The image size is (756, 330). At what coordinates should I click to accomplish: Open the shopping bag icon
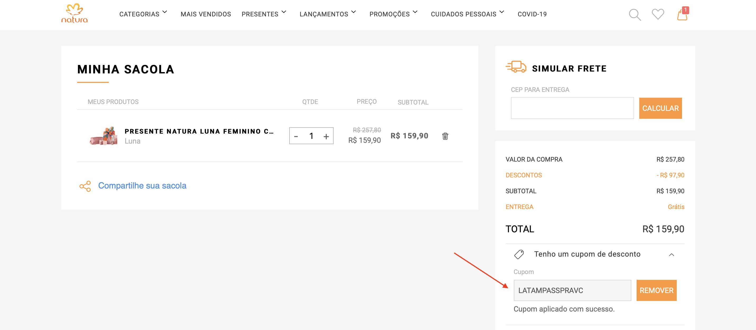683,14
